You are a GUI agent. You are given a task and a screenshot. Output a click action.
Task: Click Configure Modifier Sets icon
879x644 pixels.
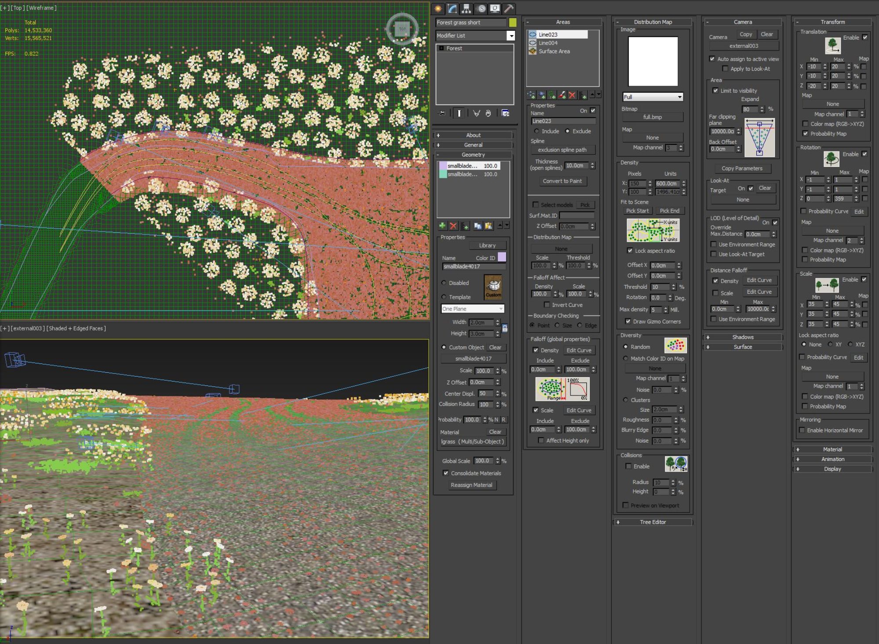[505, 113]
